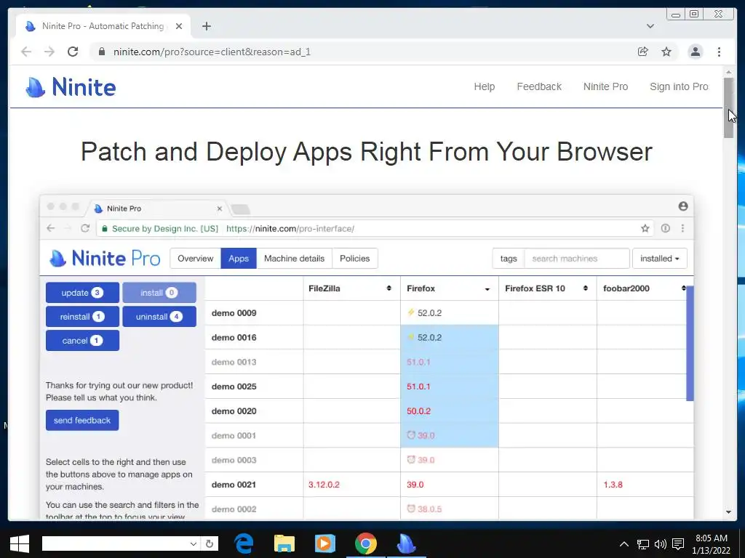Click the cancel 1 button
745x558 pixels.
(82, 341)
